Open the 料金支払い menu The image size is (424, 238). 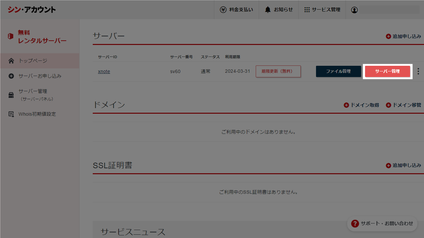[x=237, y=10]
